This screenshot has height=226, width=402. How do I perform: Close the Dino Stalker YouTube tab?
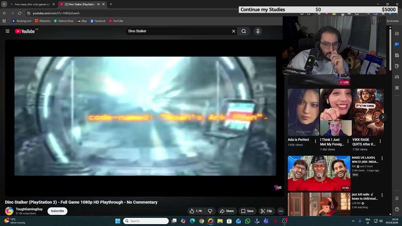pos(103,4)
